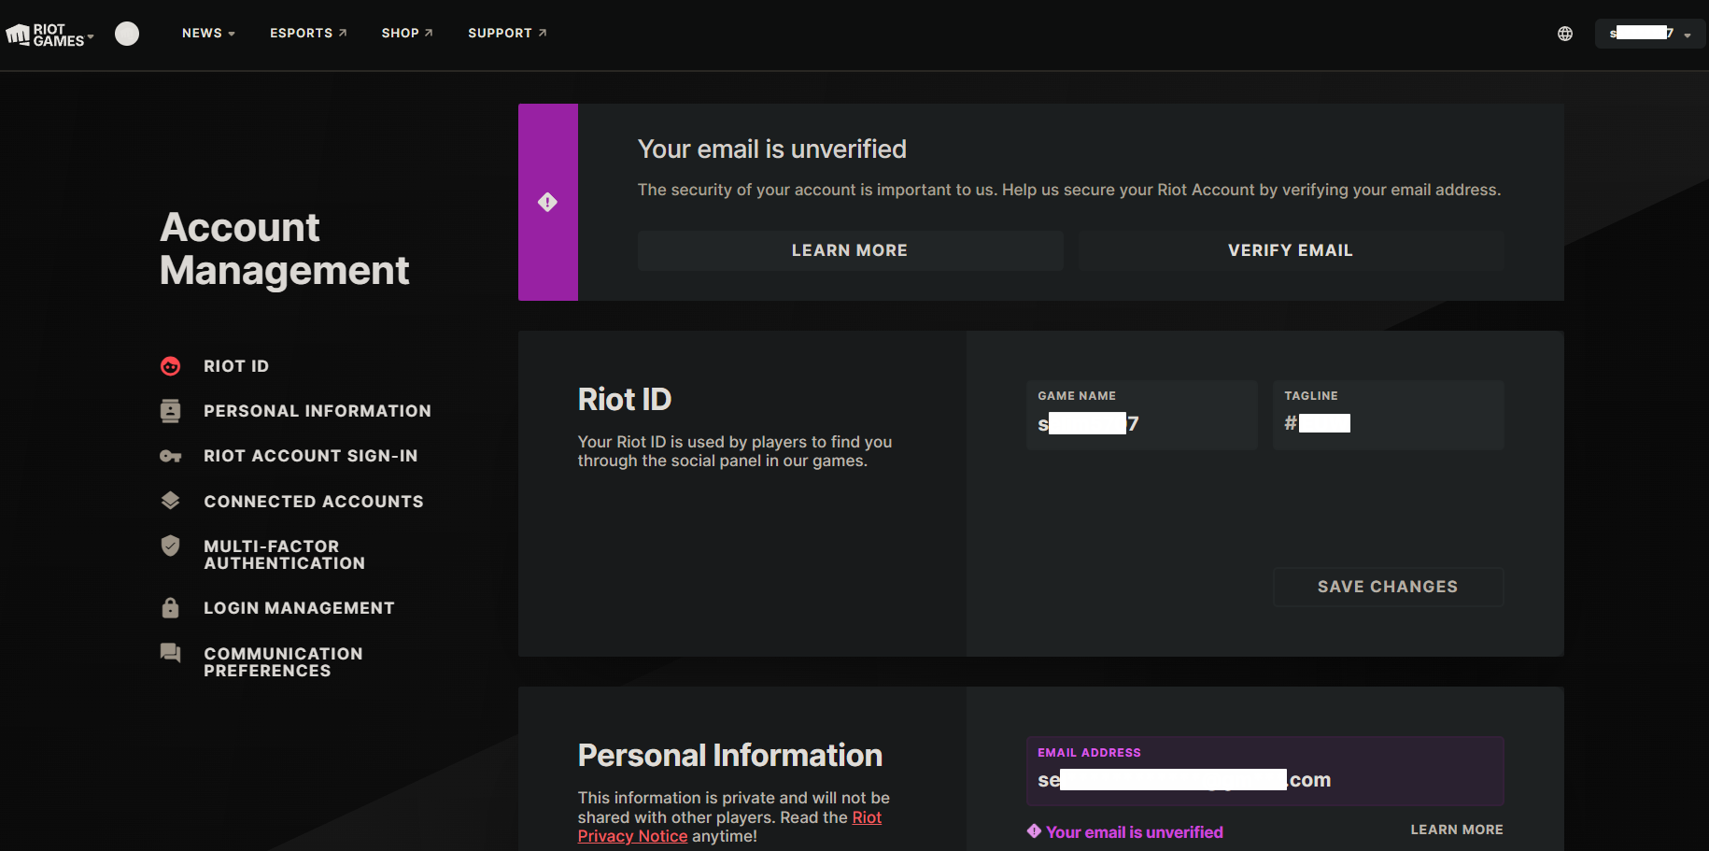
Task: Open the Esports link
Action: coord(308,34)
